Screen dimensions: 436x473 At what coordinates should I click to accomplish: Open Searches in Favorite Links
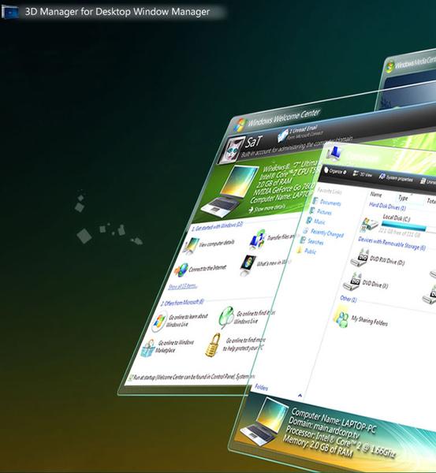[312, 241]
